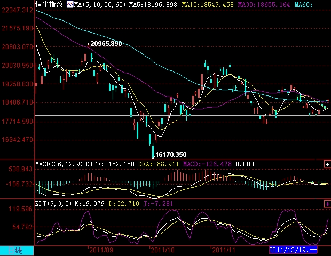331x256 pixels.
Task: Click the 2011/09 date axis label
Action: coord(101,250)
